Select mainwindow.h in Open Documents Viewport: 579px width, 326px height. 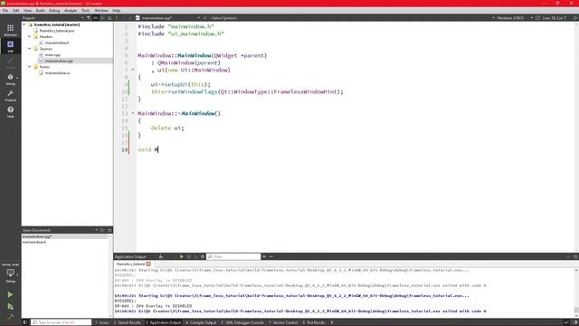34,242
